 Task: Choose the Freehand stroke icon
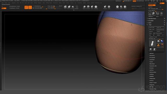[x=154, y=13]
